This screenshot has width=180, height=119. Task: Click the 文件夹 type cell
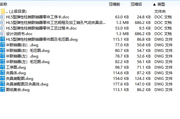pyautogui.click(x=160, y=11)
